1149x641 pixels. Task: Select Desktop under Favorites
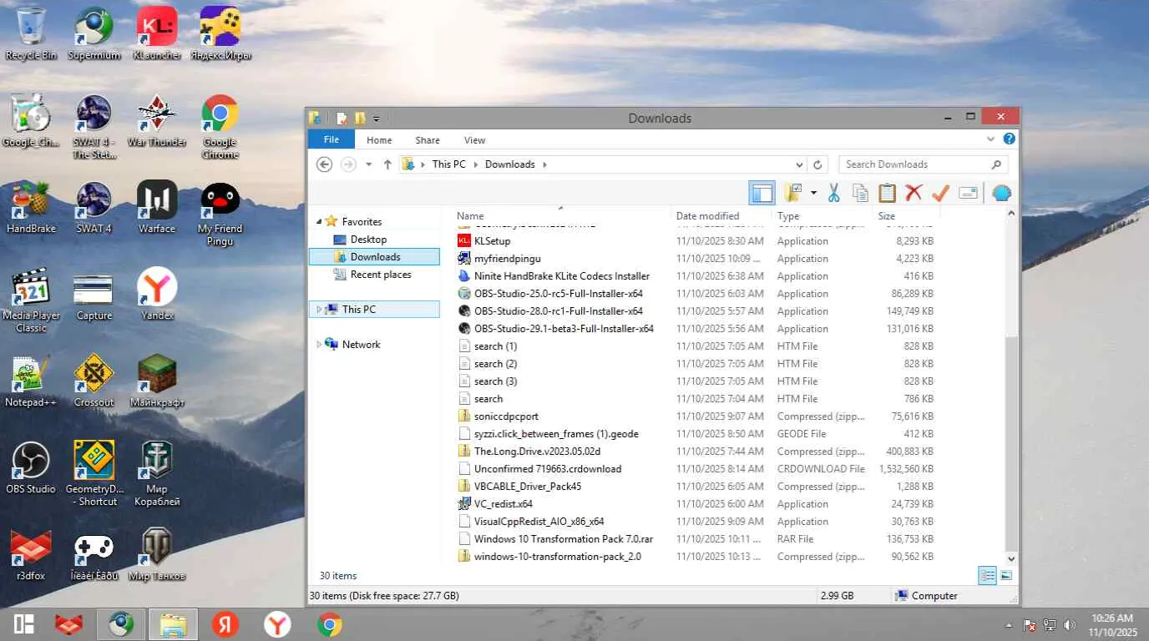pos(368,240)
